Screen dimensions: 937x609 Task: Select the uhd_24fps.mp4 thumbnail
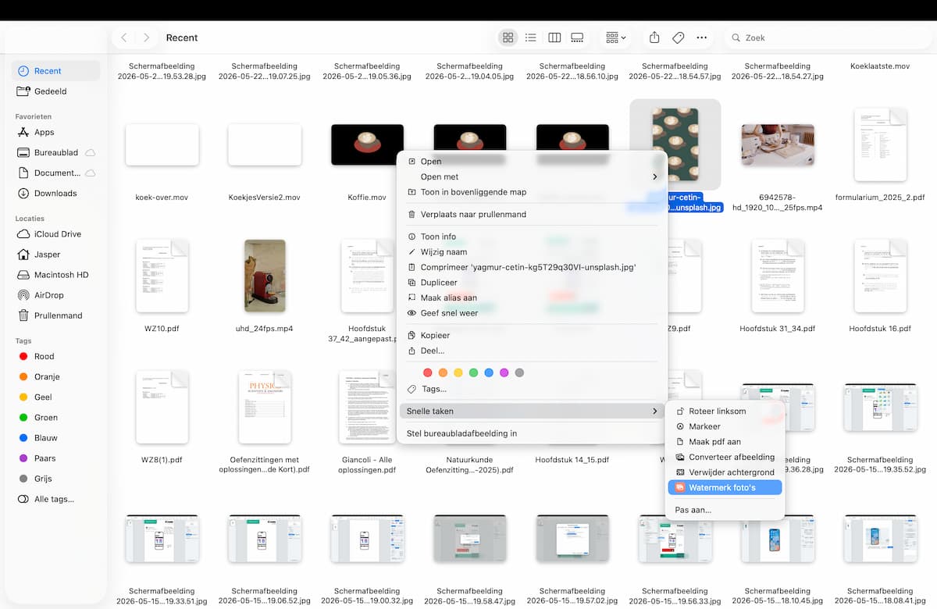point(264,276)
